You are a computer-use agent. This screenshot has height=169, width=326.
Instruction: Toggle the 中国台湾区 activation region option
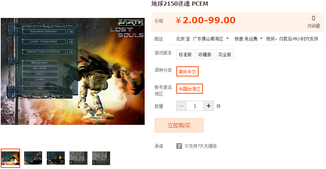(189, 89)
